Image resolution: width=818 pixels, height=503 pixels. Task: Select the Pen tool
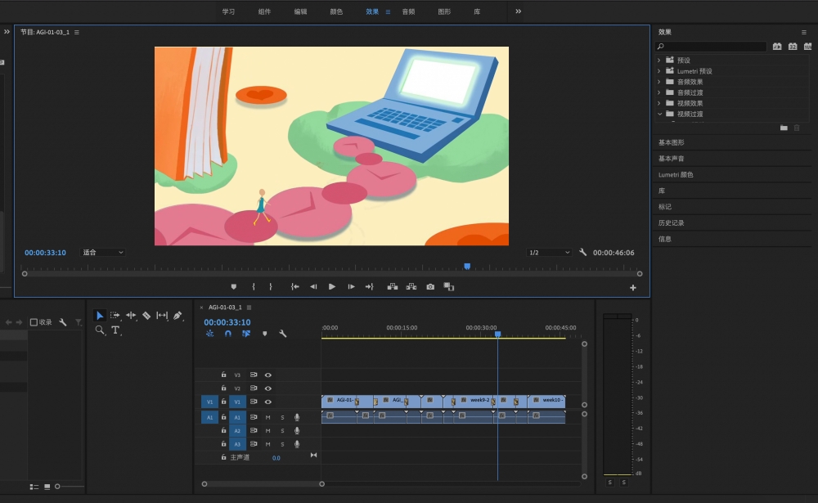click(x=178, y=316)
